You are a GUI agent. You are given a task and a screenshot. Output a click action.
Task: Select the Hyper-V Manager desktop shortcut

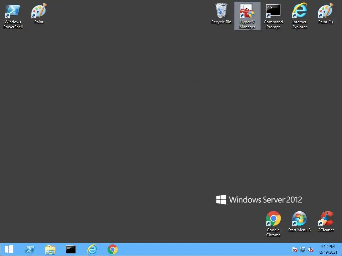pos(247,16)
